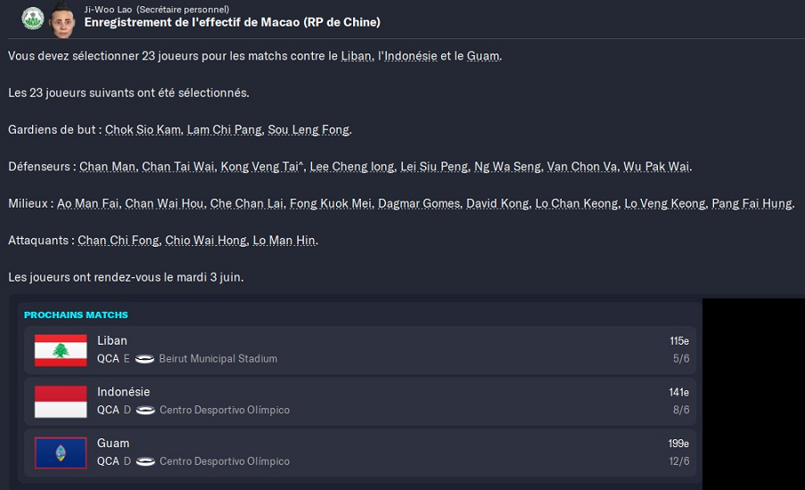
Task: Click stadium icon in the Guam match row
Action: [x=145, y=461]
